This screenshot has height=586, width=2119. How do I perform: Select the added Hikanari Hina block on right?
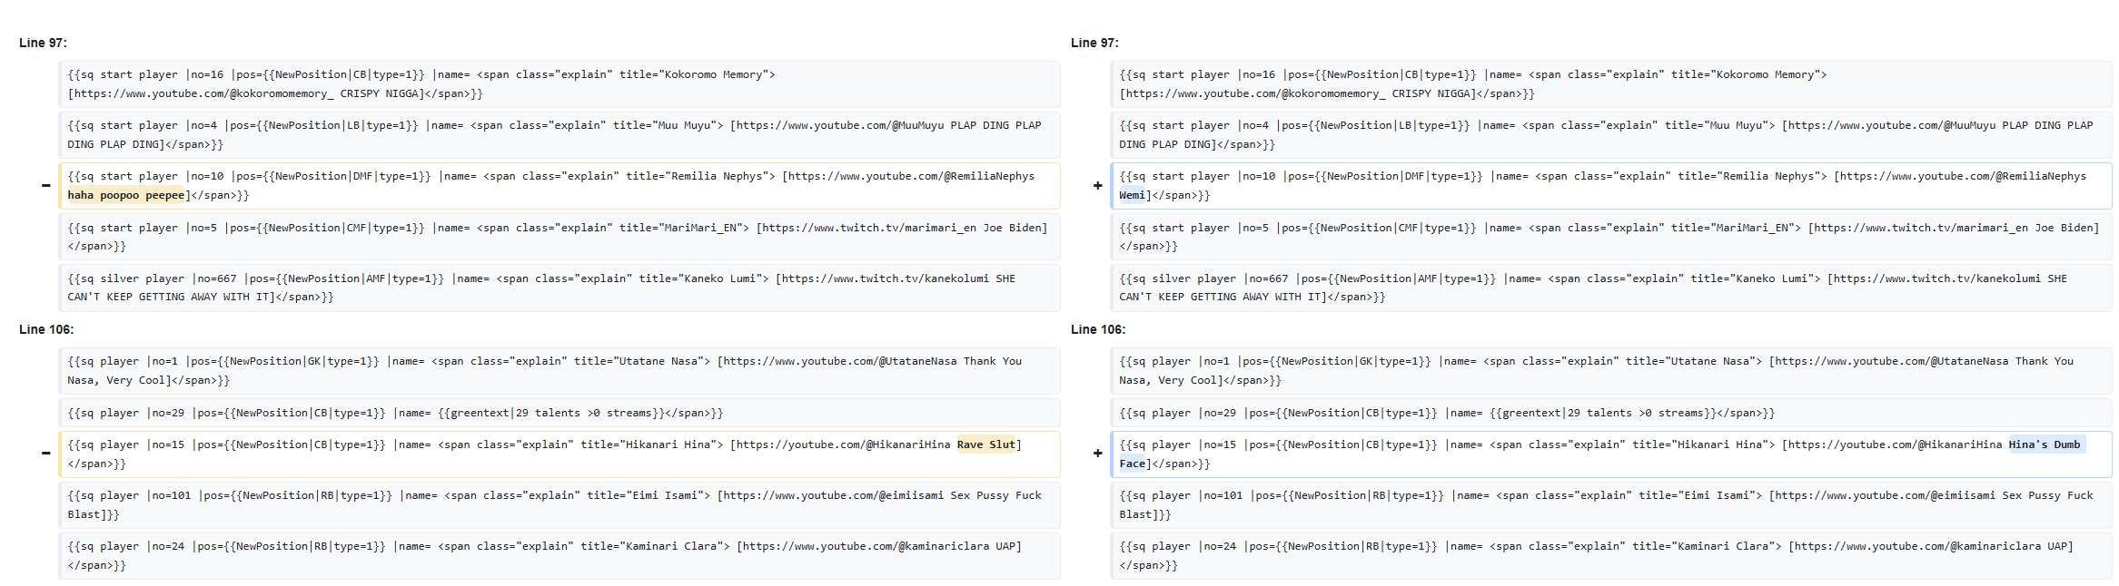1610,454
